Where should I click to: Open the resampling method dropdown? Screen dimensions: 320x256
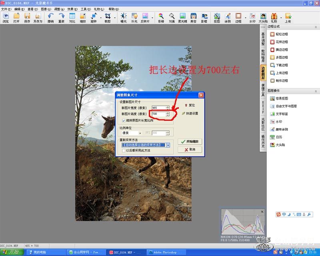pyautogui.click(x=168, y=145)
